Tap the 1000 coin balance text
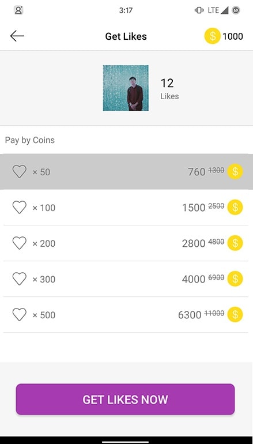Screen dimensions: 253x444 click(x=233, y=36)
